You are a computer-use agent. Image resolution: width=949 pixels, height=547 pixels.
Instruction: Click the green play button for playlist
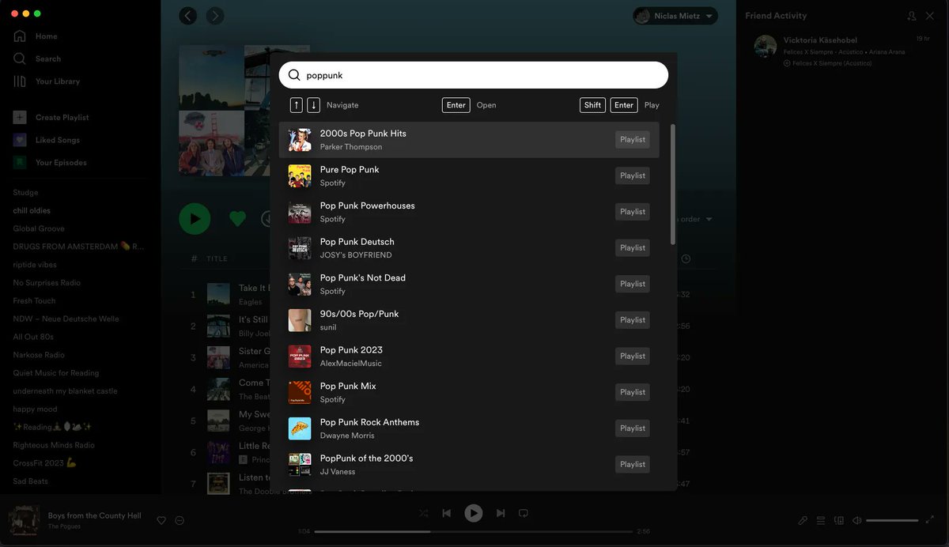(195, 219)
